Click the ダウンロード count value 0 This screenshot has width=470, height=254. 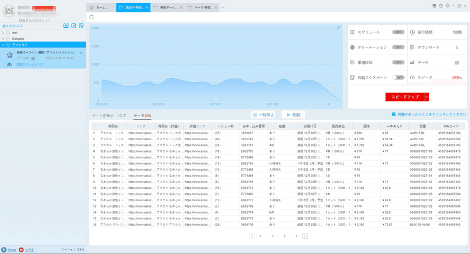(x=457, y=48)
